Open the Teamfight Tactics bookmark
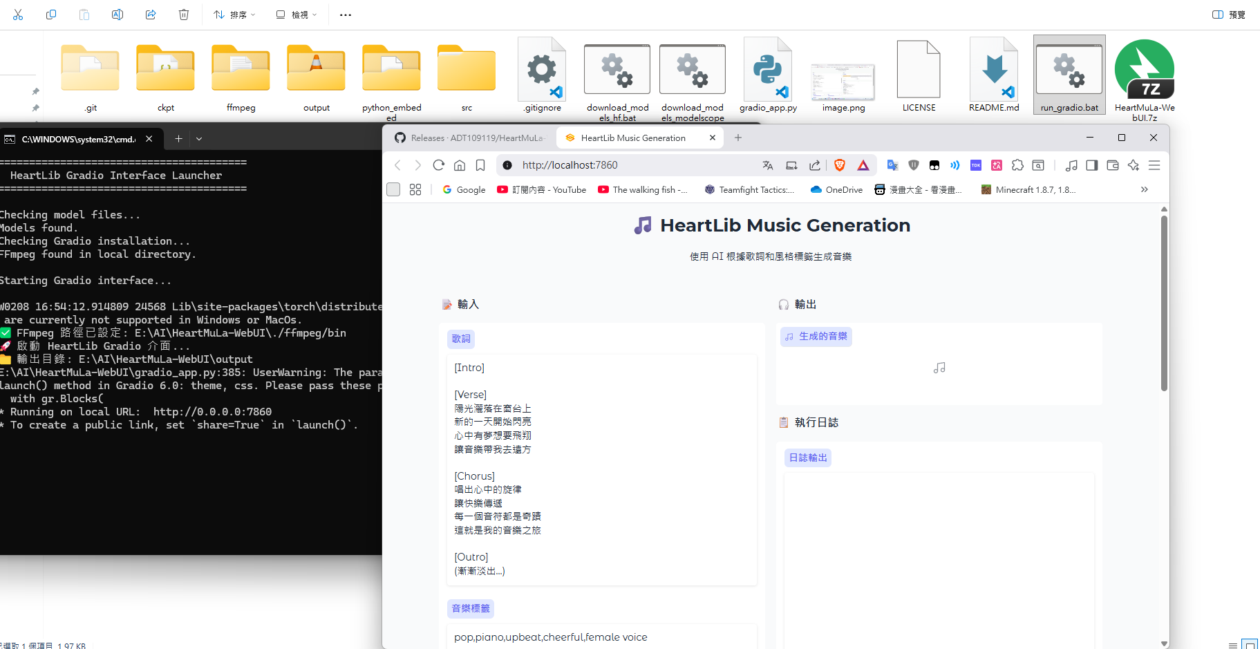Viewport: 1260px width, 649px height. coord(749,189)
